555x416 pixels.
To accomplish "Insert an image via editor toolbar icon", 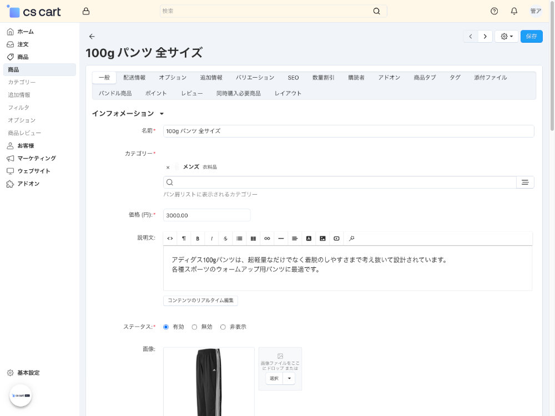I will pyautogui.click(x=322, y=238).
